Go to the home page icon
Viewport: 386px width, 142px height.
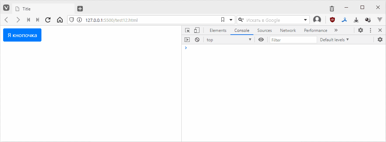pyautogui.click(x=60, y=20)
